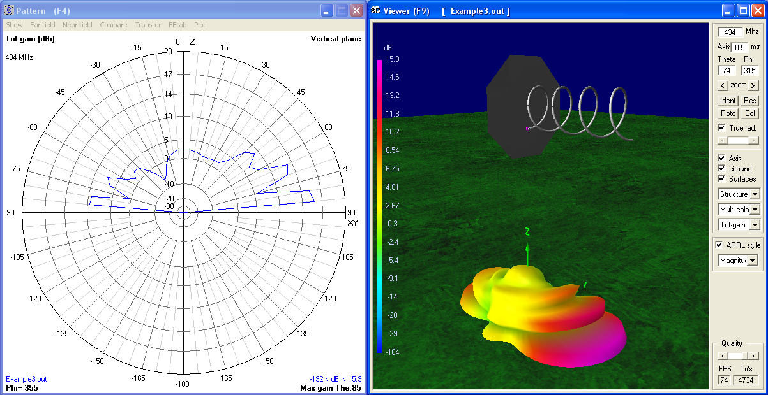This screenshot has height=395, width=768.
Task: Open the Plot menu
Action: 200,25
